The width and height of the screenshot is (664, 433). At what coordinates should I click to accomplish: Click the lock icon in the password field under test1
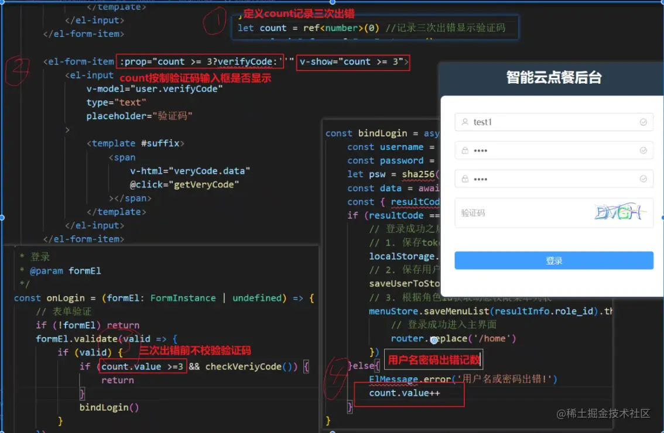[464, 150]
